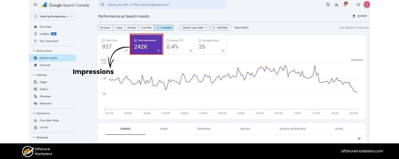Open the Discover performance report
399x159 pixels.
tap(45, 65)
